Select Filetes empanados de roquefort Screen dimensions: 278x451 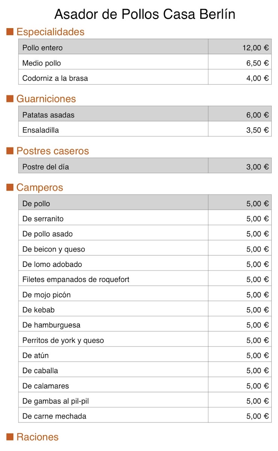point(145,280)
